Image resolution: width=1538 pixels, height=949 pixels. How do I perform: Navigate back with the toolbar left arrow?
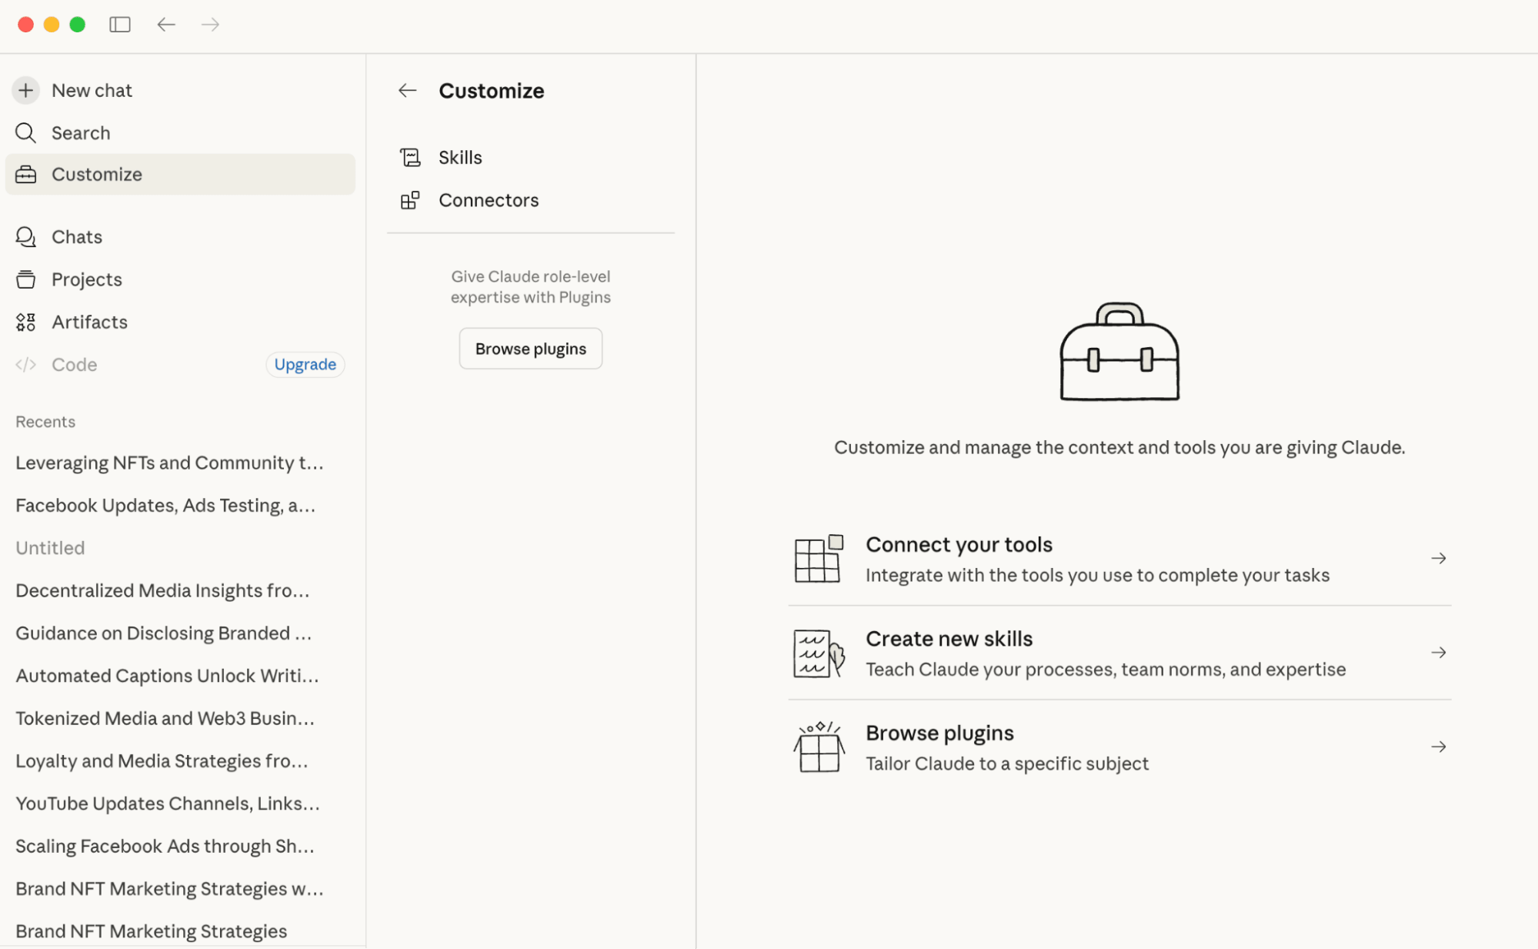(166, 25)
